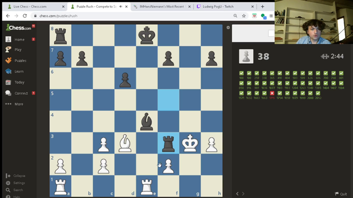Open a new browser tab
The width and height of the screenshot is (353, 198).
click(263, 7)
